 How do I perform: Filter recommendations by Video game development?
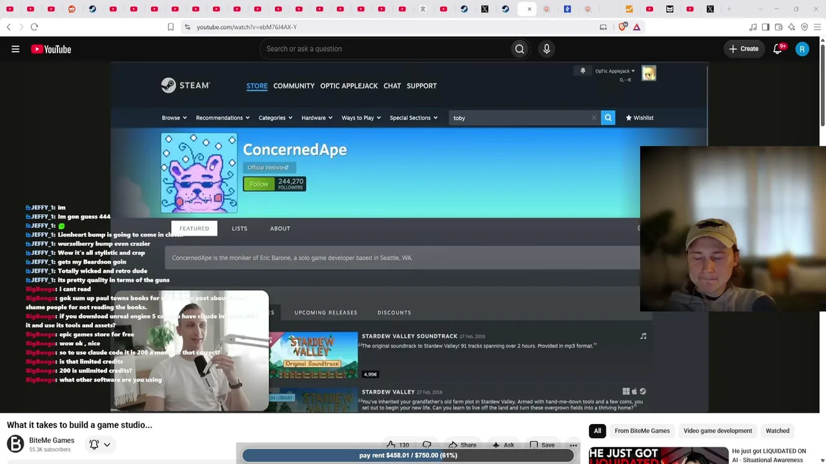[718, 430]
